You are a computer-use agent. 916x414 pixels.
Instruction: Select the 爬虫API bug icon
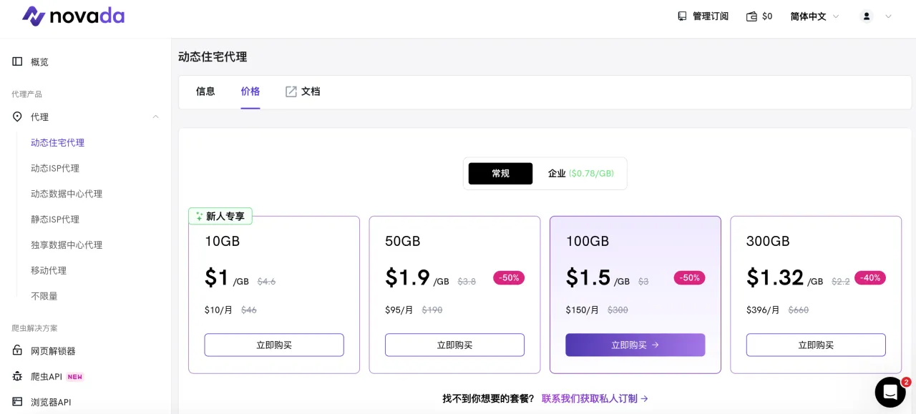click(x=17, y=377)
